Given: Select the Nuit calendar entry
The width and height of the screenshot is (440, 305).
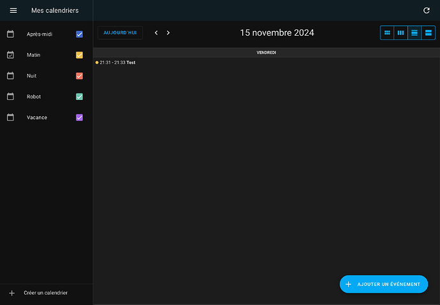Looking at the screenshot, I should pyautogui.click(x=32, y=76).
